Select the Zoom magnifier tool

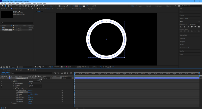(x=11, y=6)
